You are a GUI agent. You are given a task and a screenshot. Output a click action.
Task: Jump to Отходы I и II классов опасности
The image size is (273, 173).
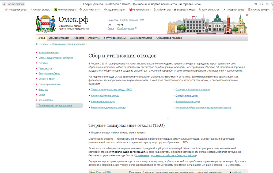pos(192,90)
